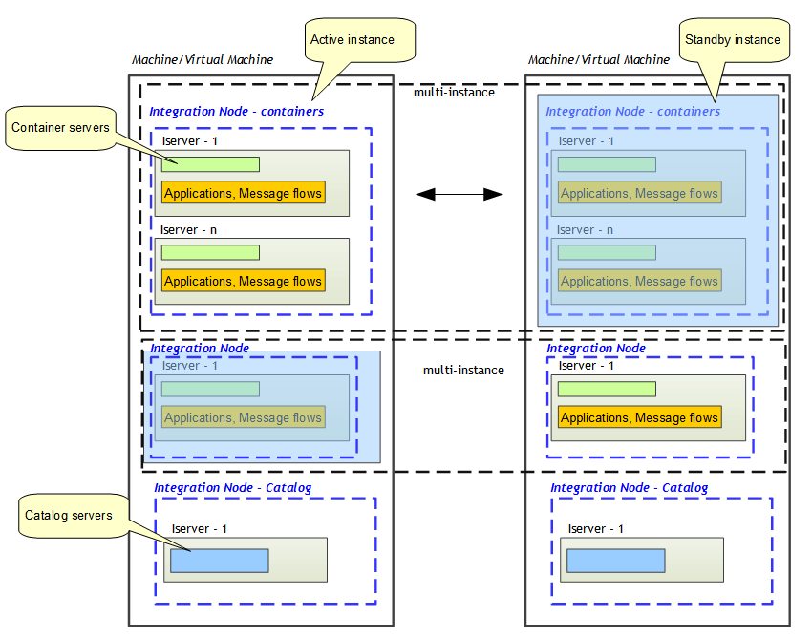Select the right Machine/Virtual Machine label
812x638 pixels.
pos(598,59)
